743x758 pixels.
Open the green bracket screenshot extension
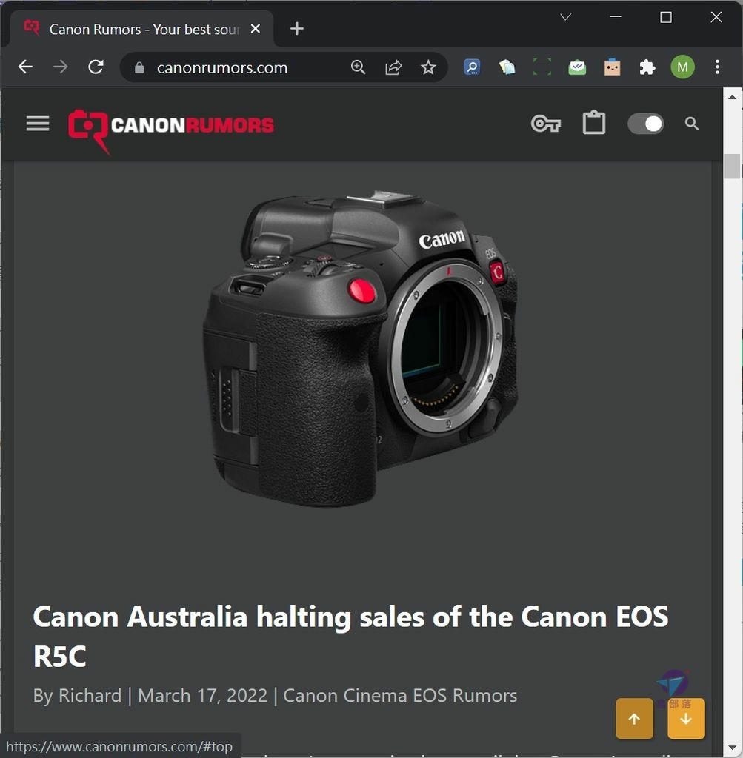tap(542, 67)
